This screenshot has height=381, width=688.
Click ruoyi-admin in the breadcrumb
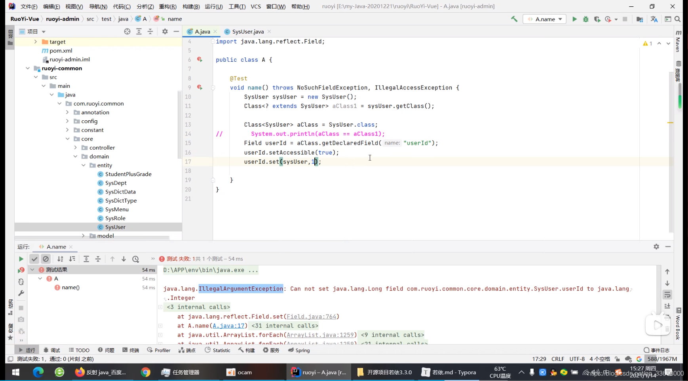point(63,19)
